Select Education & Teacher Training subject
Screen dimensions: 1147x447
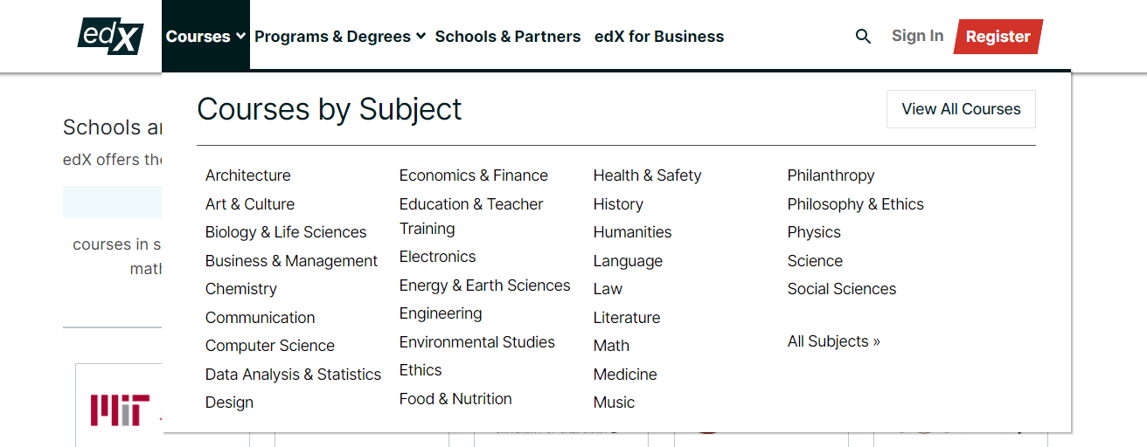(x=471, y=216)
